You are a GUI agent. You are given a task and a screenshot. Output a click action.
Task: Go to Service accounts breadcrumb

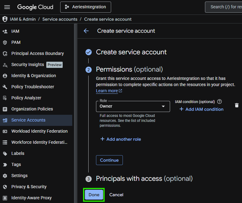(x=60, y=19)
